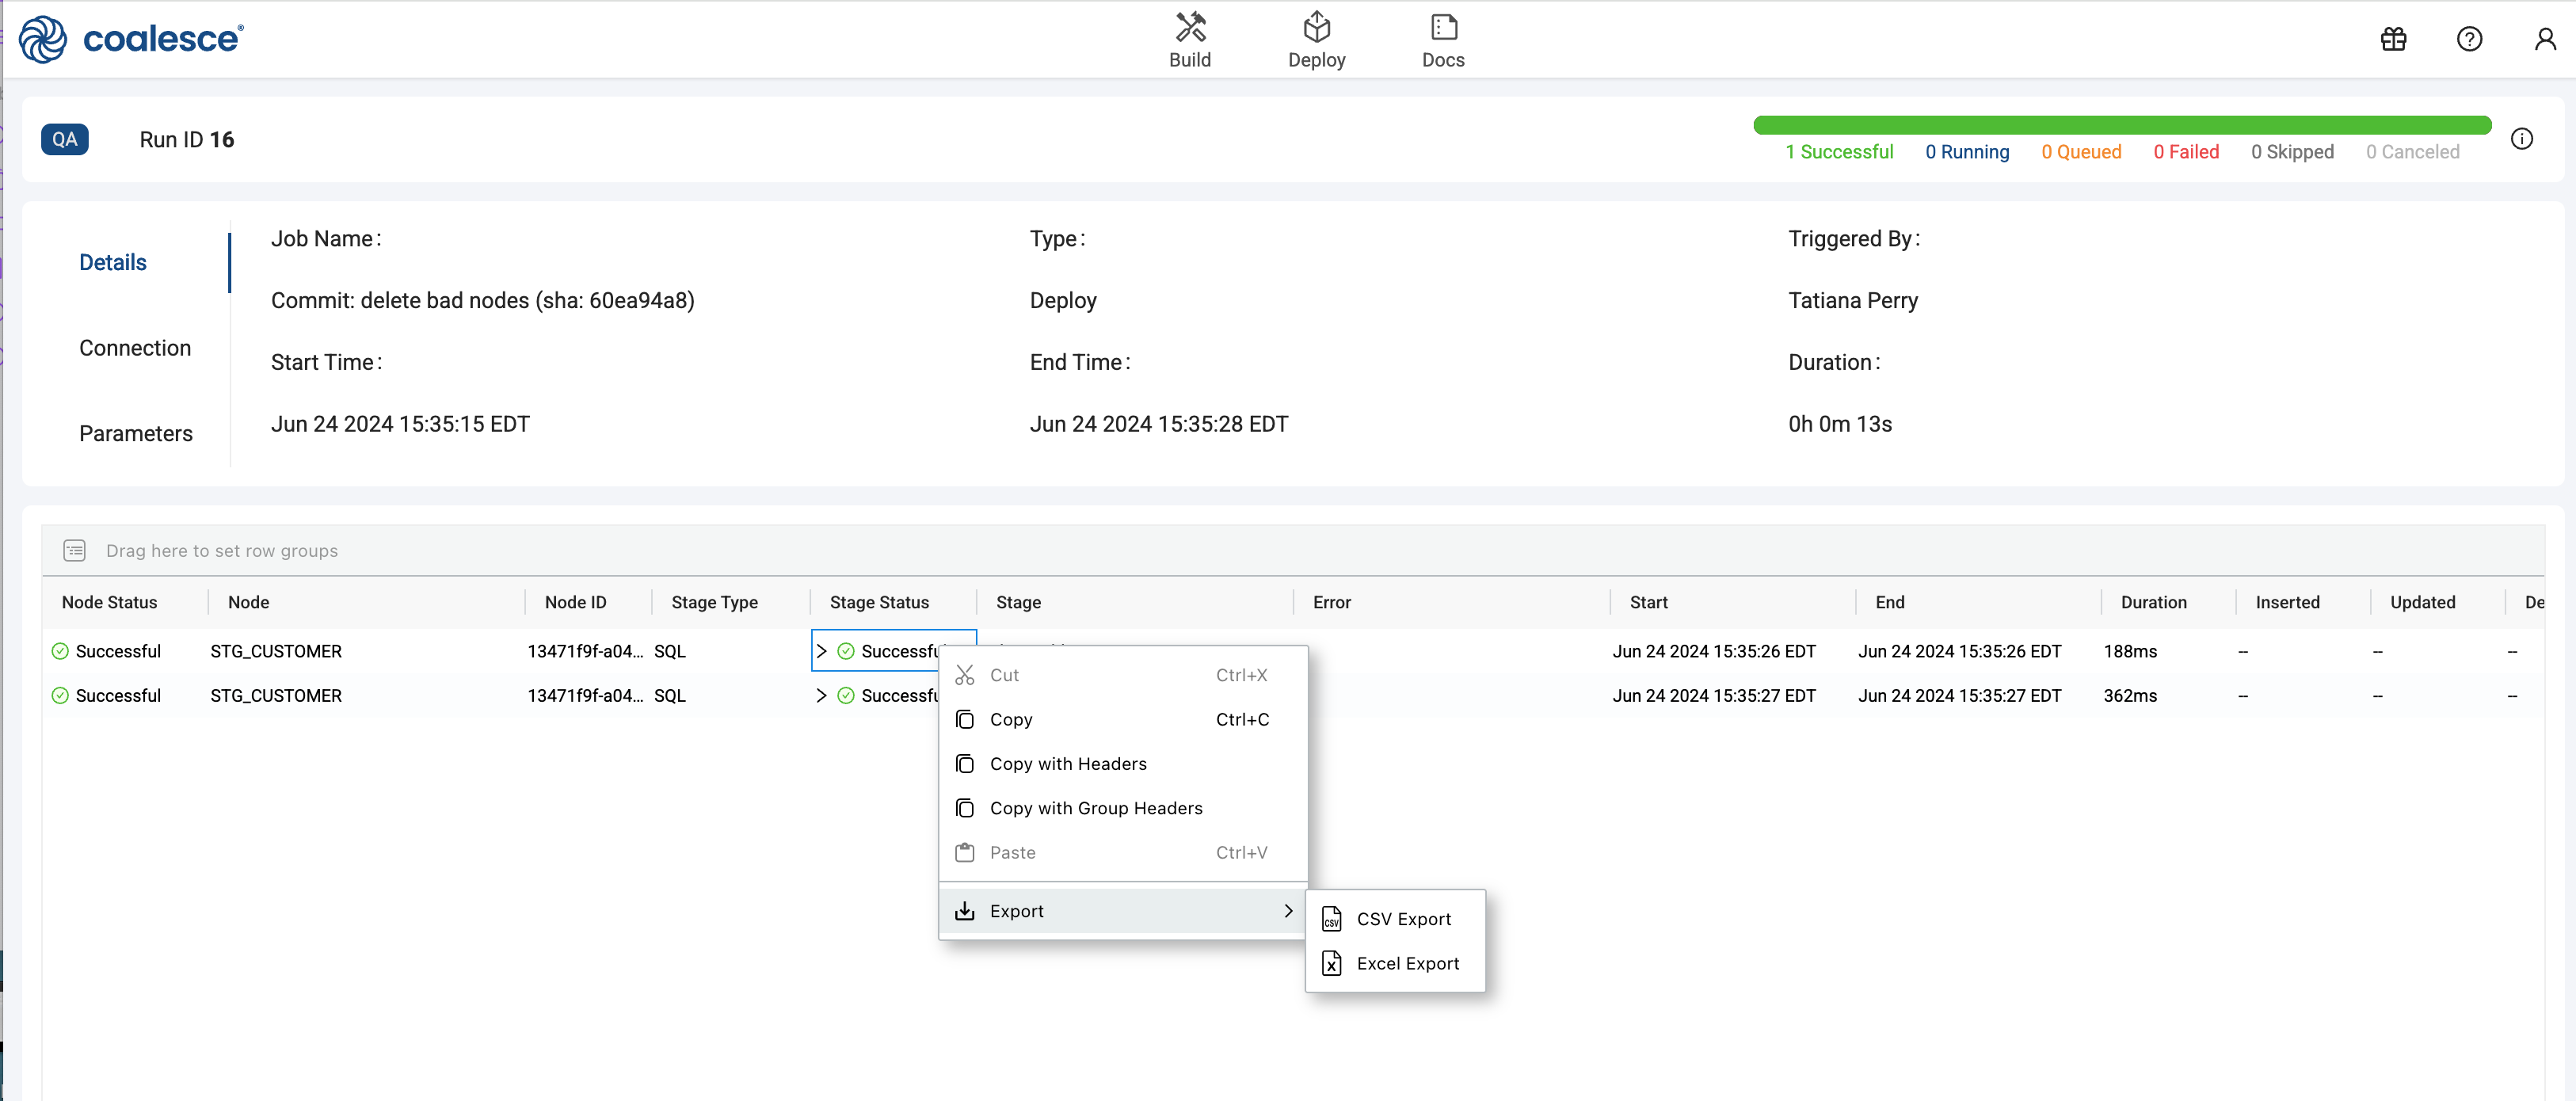Click the Excel file icon
Viewport: 2576px width, 1101px height.
pos(1331,963)
